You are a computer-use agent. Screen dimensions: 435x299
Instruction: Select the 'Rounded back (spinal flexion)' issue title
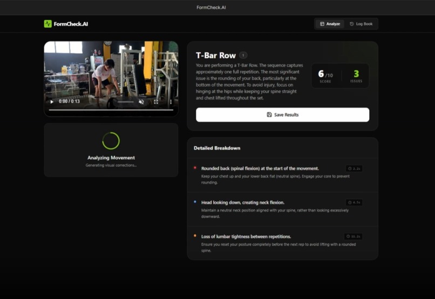coord(260,168)
